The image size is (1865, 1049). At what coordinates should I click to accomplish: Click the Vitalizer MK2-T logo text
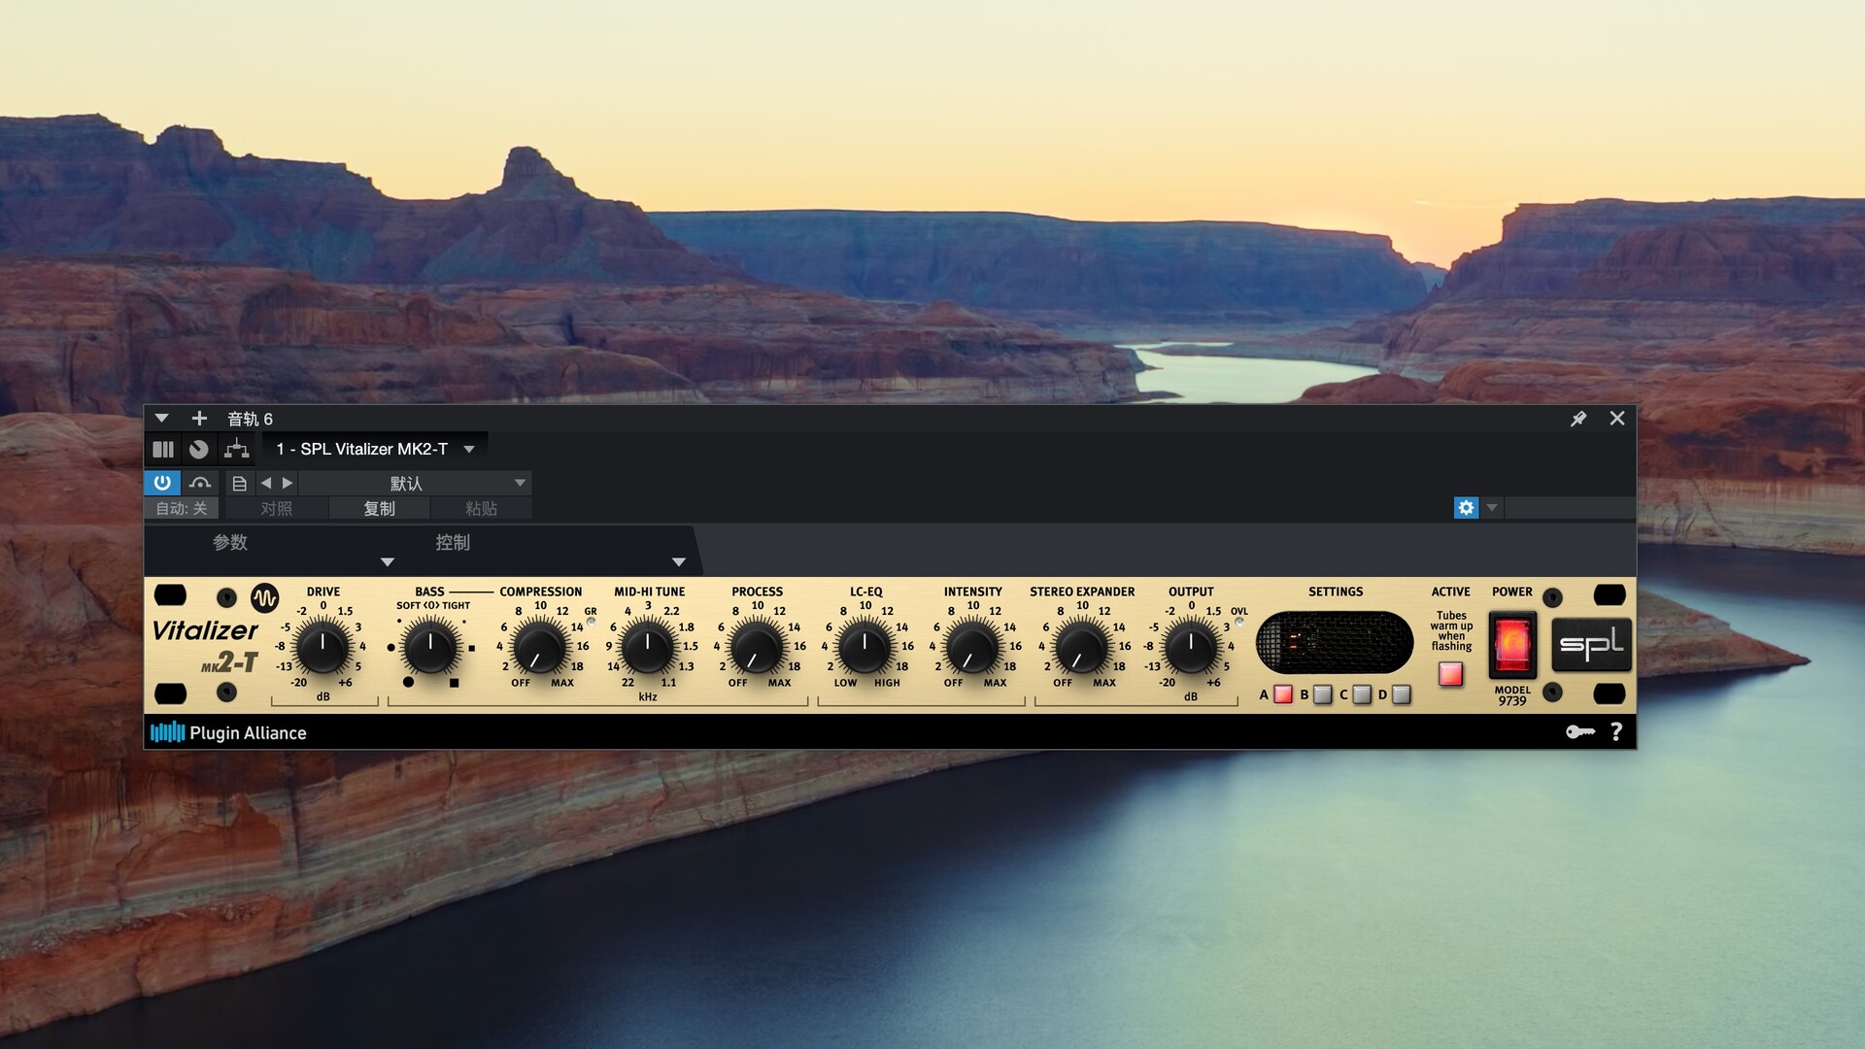205,646
